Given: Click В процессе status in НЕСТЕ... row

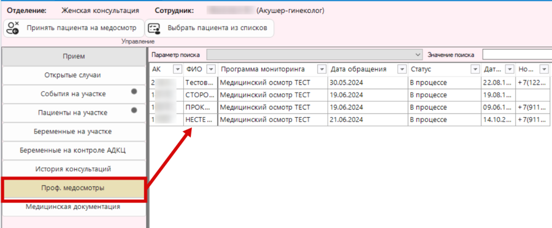Looking at the screenshot, I should tap(444, 120).
